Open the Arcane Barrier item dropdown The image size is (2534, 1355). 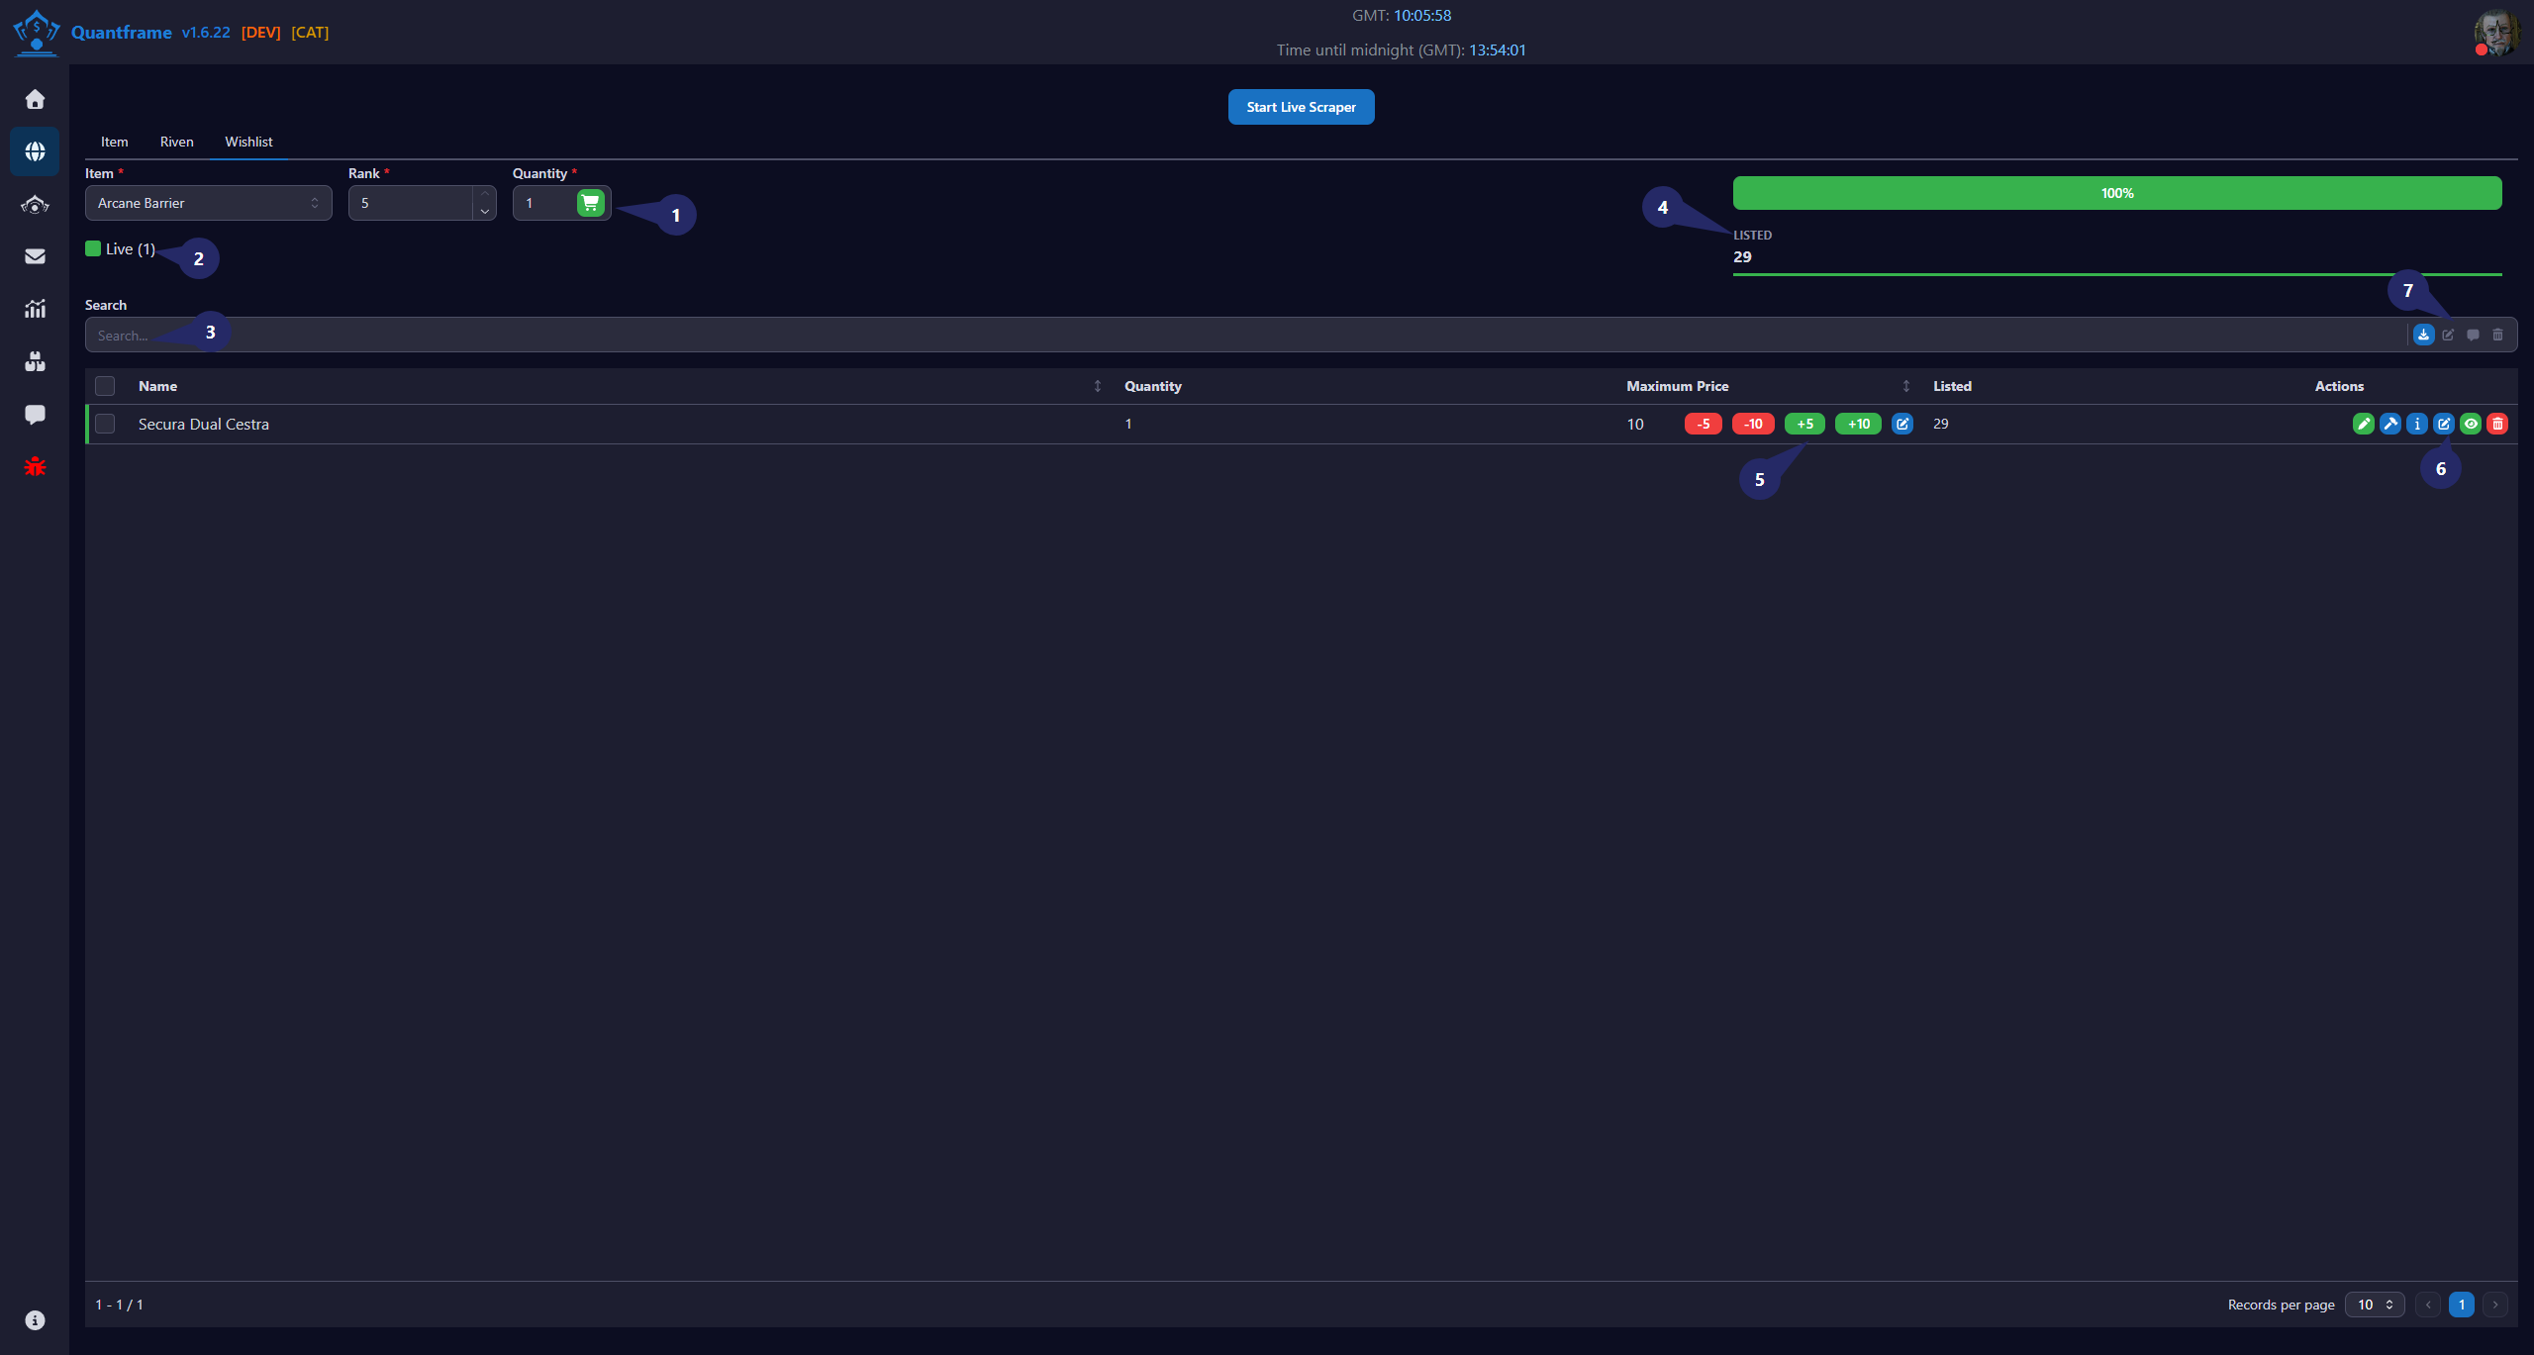point(209,203)
